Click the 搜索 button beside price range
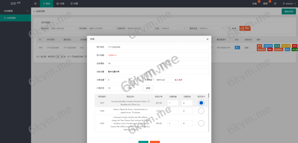Screen dimensions: 298x143 (x=148, y=88)
